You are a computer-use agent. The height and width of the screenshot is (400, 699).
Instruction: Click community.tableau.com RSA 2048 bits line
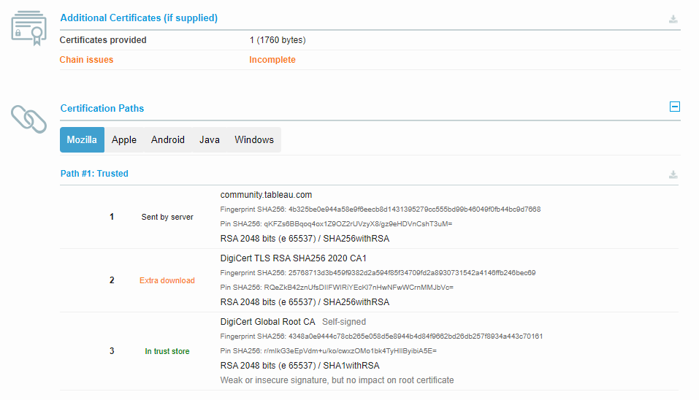[x=305, y=239]
